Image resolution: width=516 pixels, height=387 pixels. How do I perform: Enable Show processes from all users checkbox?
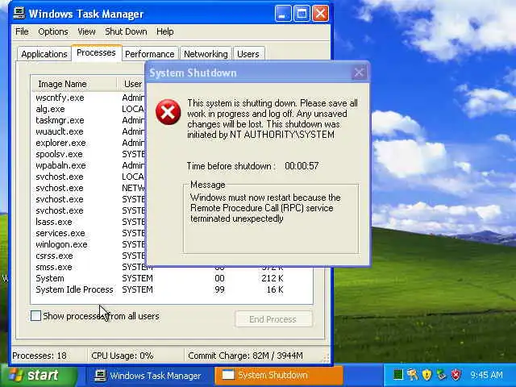(x=35, y=316)
